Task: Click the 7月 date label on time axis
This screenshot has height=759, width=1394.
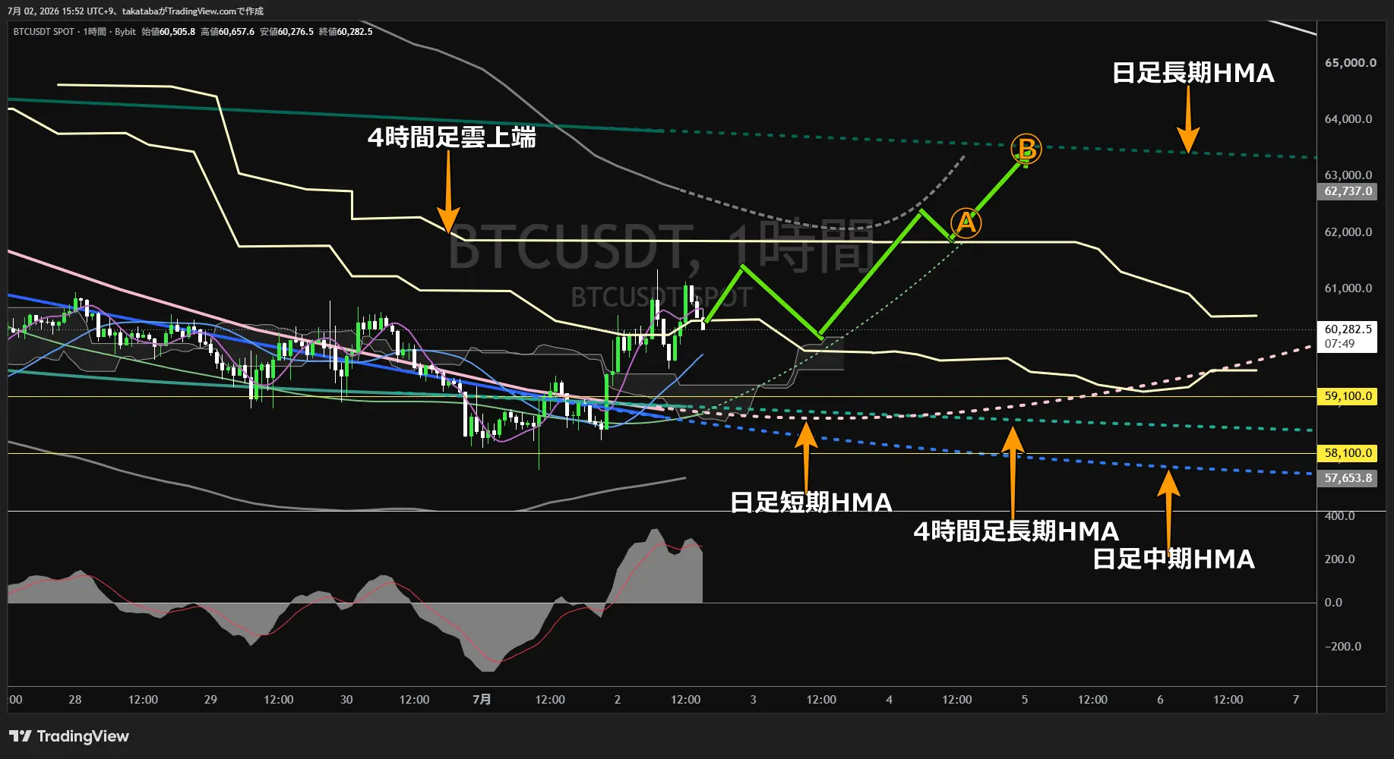Action: pyautogui.click(x=482, y=700)
